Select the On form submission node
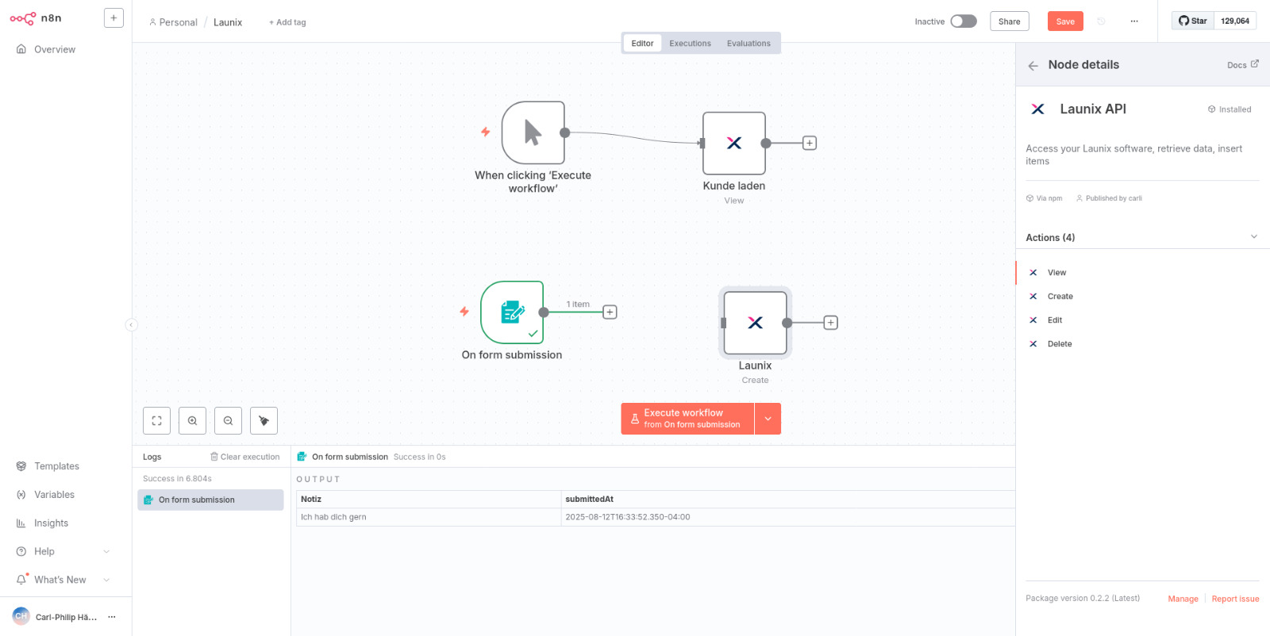Image resolution: width=1270 pixels, height=636 pixels. click(512, 312)
